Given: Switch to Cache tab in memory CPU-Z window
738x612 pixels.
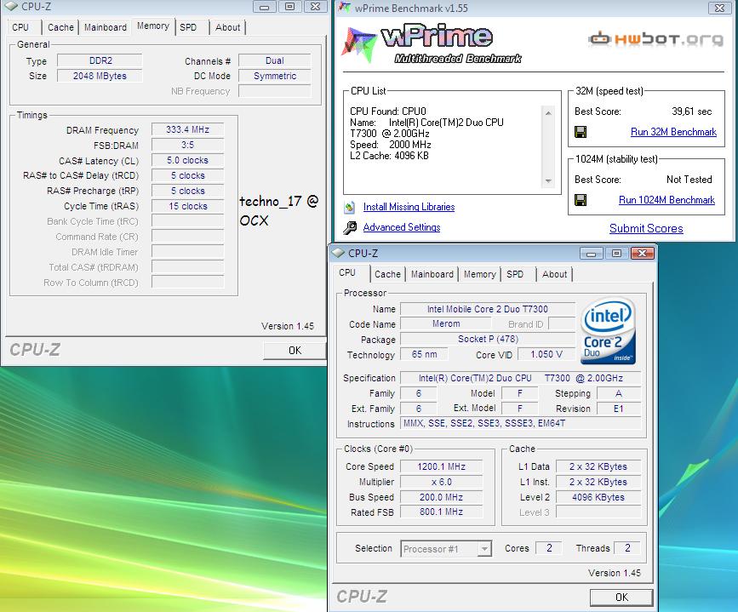Looking at the screenshot, I should point(60,27).
